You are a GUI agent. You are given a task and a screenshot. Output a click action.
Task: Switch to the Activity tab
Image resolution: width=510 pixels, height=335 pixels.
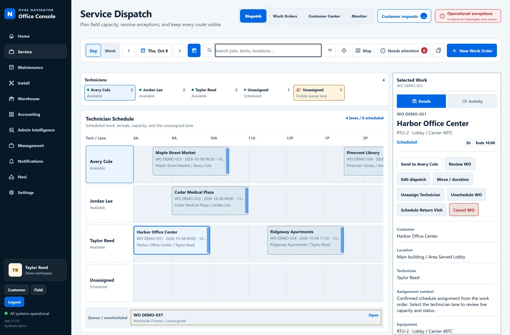point(472,101)
